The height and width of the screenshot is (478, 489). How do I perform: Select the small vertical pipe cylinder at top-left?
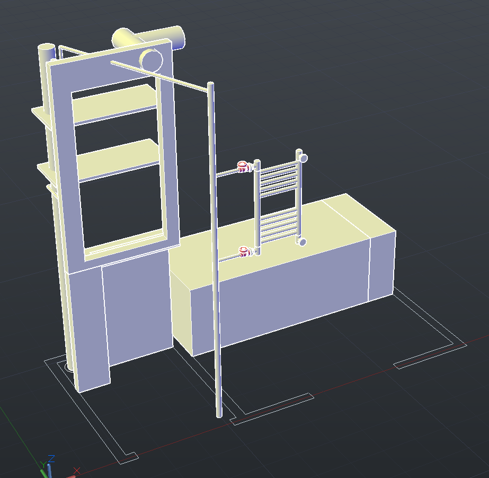click(46, 79)
